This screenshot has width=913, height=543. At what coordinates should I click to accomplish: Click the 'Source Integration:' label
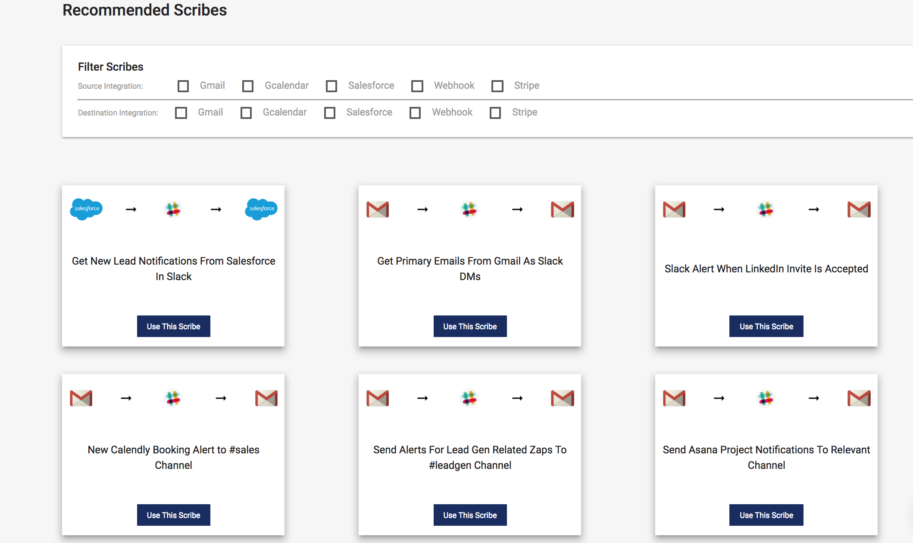(x=110, y=86)
